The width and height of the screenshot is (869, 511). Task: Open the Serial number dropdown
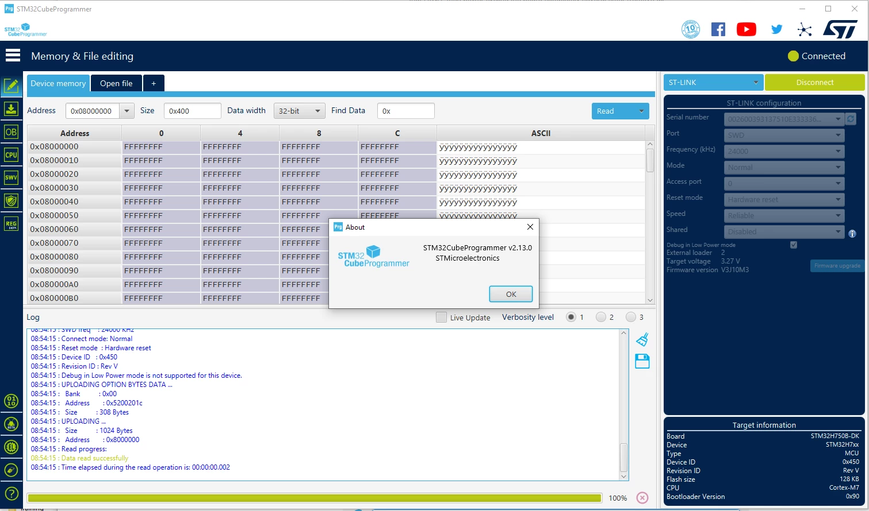tap(783, 119)
